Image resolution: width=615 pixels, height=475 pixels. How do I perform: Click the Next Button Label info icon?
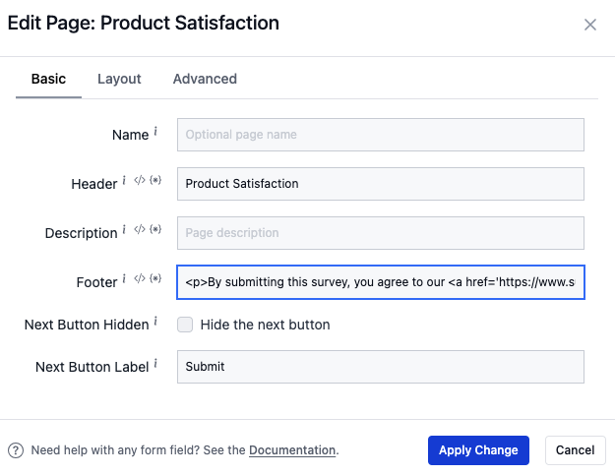tap(155, 364)
